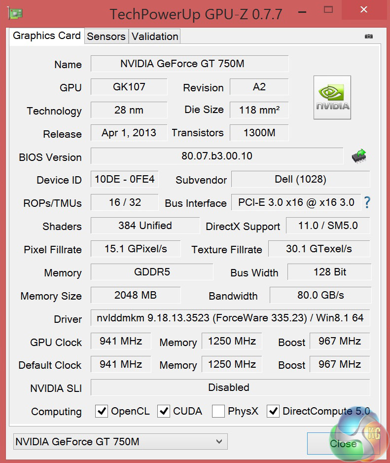Click the Release field Apr 1, 2013
390x463 pixels.
[129, 133]
